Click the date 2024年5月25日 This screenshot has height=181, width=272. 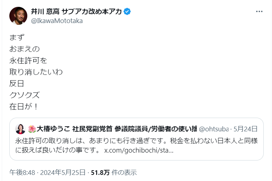[x=63, y=172]
